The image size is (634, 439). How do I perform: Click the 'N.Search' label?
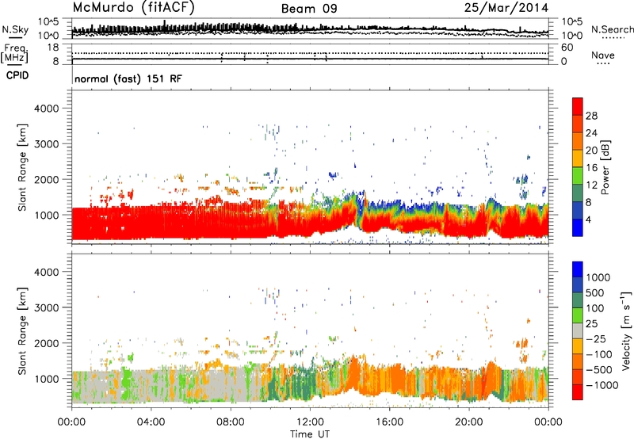tap(613, 29)
